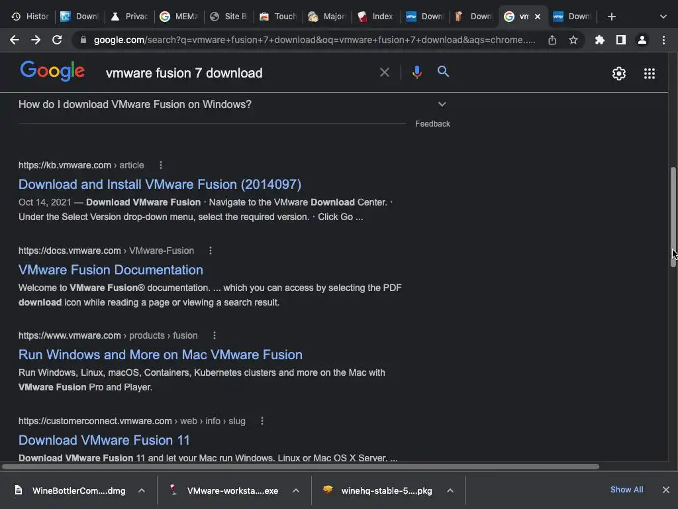Show options for VMware-worksta exe download
The image size is (678, 509).
click(x=296, y=490)
